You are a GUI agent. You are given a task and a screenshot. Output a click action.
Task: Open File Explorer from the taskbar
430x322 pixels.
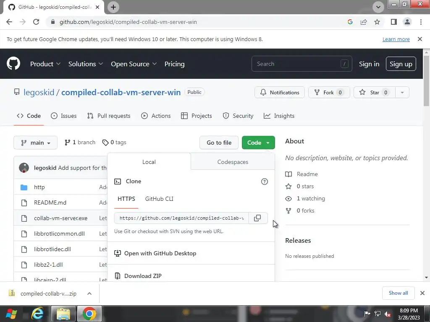(63, 314)
